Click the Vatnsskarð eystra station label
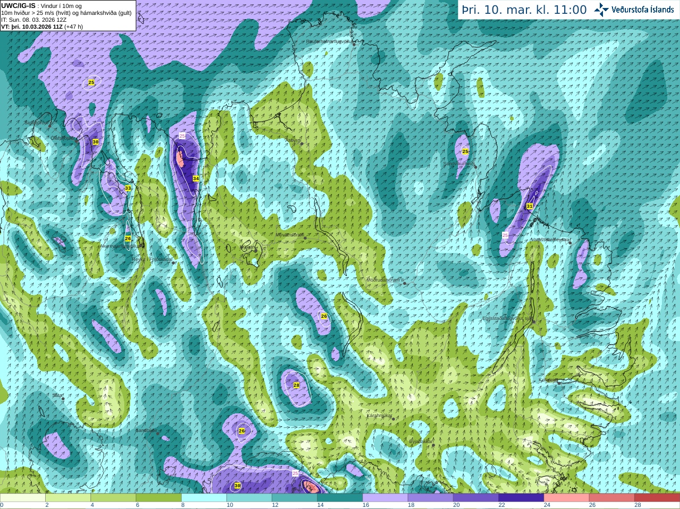This screenshot has height=509, width=680. [x=551, y=240]
